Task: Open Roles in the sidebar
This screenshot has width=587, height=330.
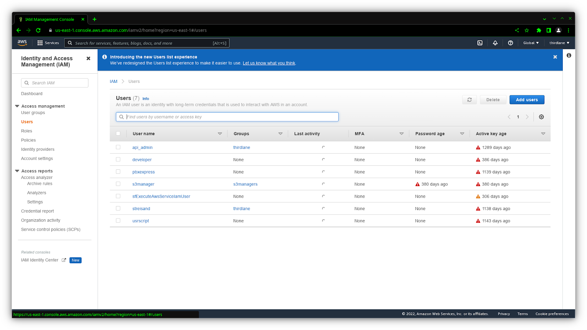Action: click(26, 131)
